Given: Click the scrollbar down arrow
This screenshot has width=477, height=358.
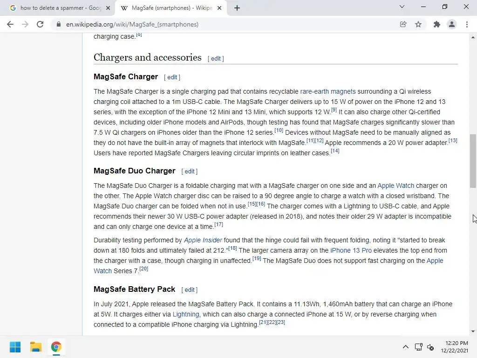Looking at the screenshot, I should tap(473, 331).
